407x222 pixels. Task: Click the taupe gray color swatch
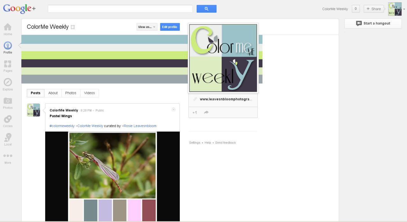[120, 211]
